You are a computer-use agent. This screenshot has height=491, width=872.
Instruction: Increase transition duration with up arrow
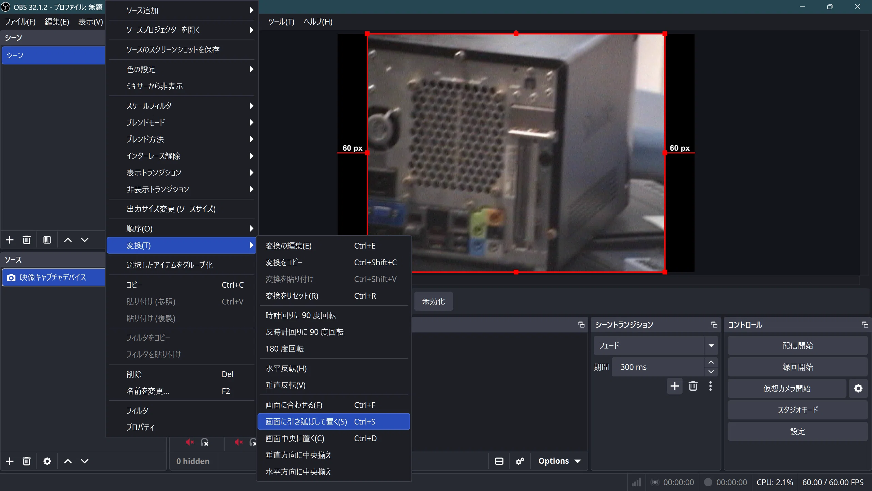pos(711,362)
